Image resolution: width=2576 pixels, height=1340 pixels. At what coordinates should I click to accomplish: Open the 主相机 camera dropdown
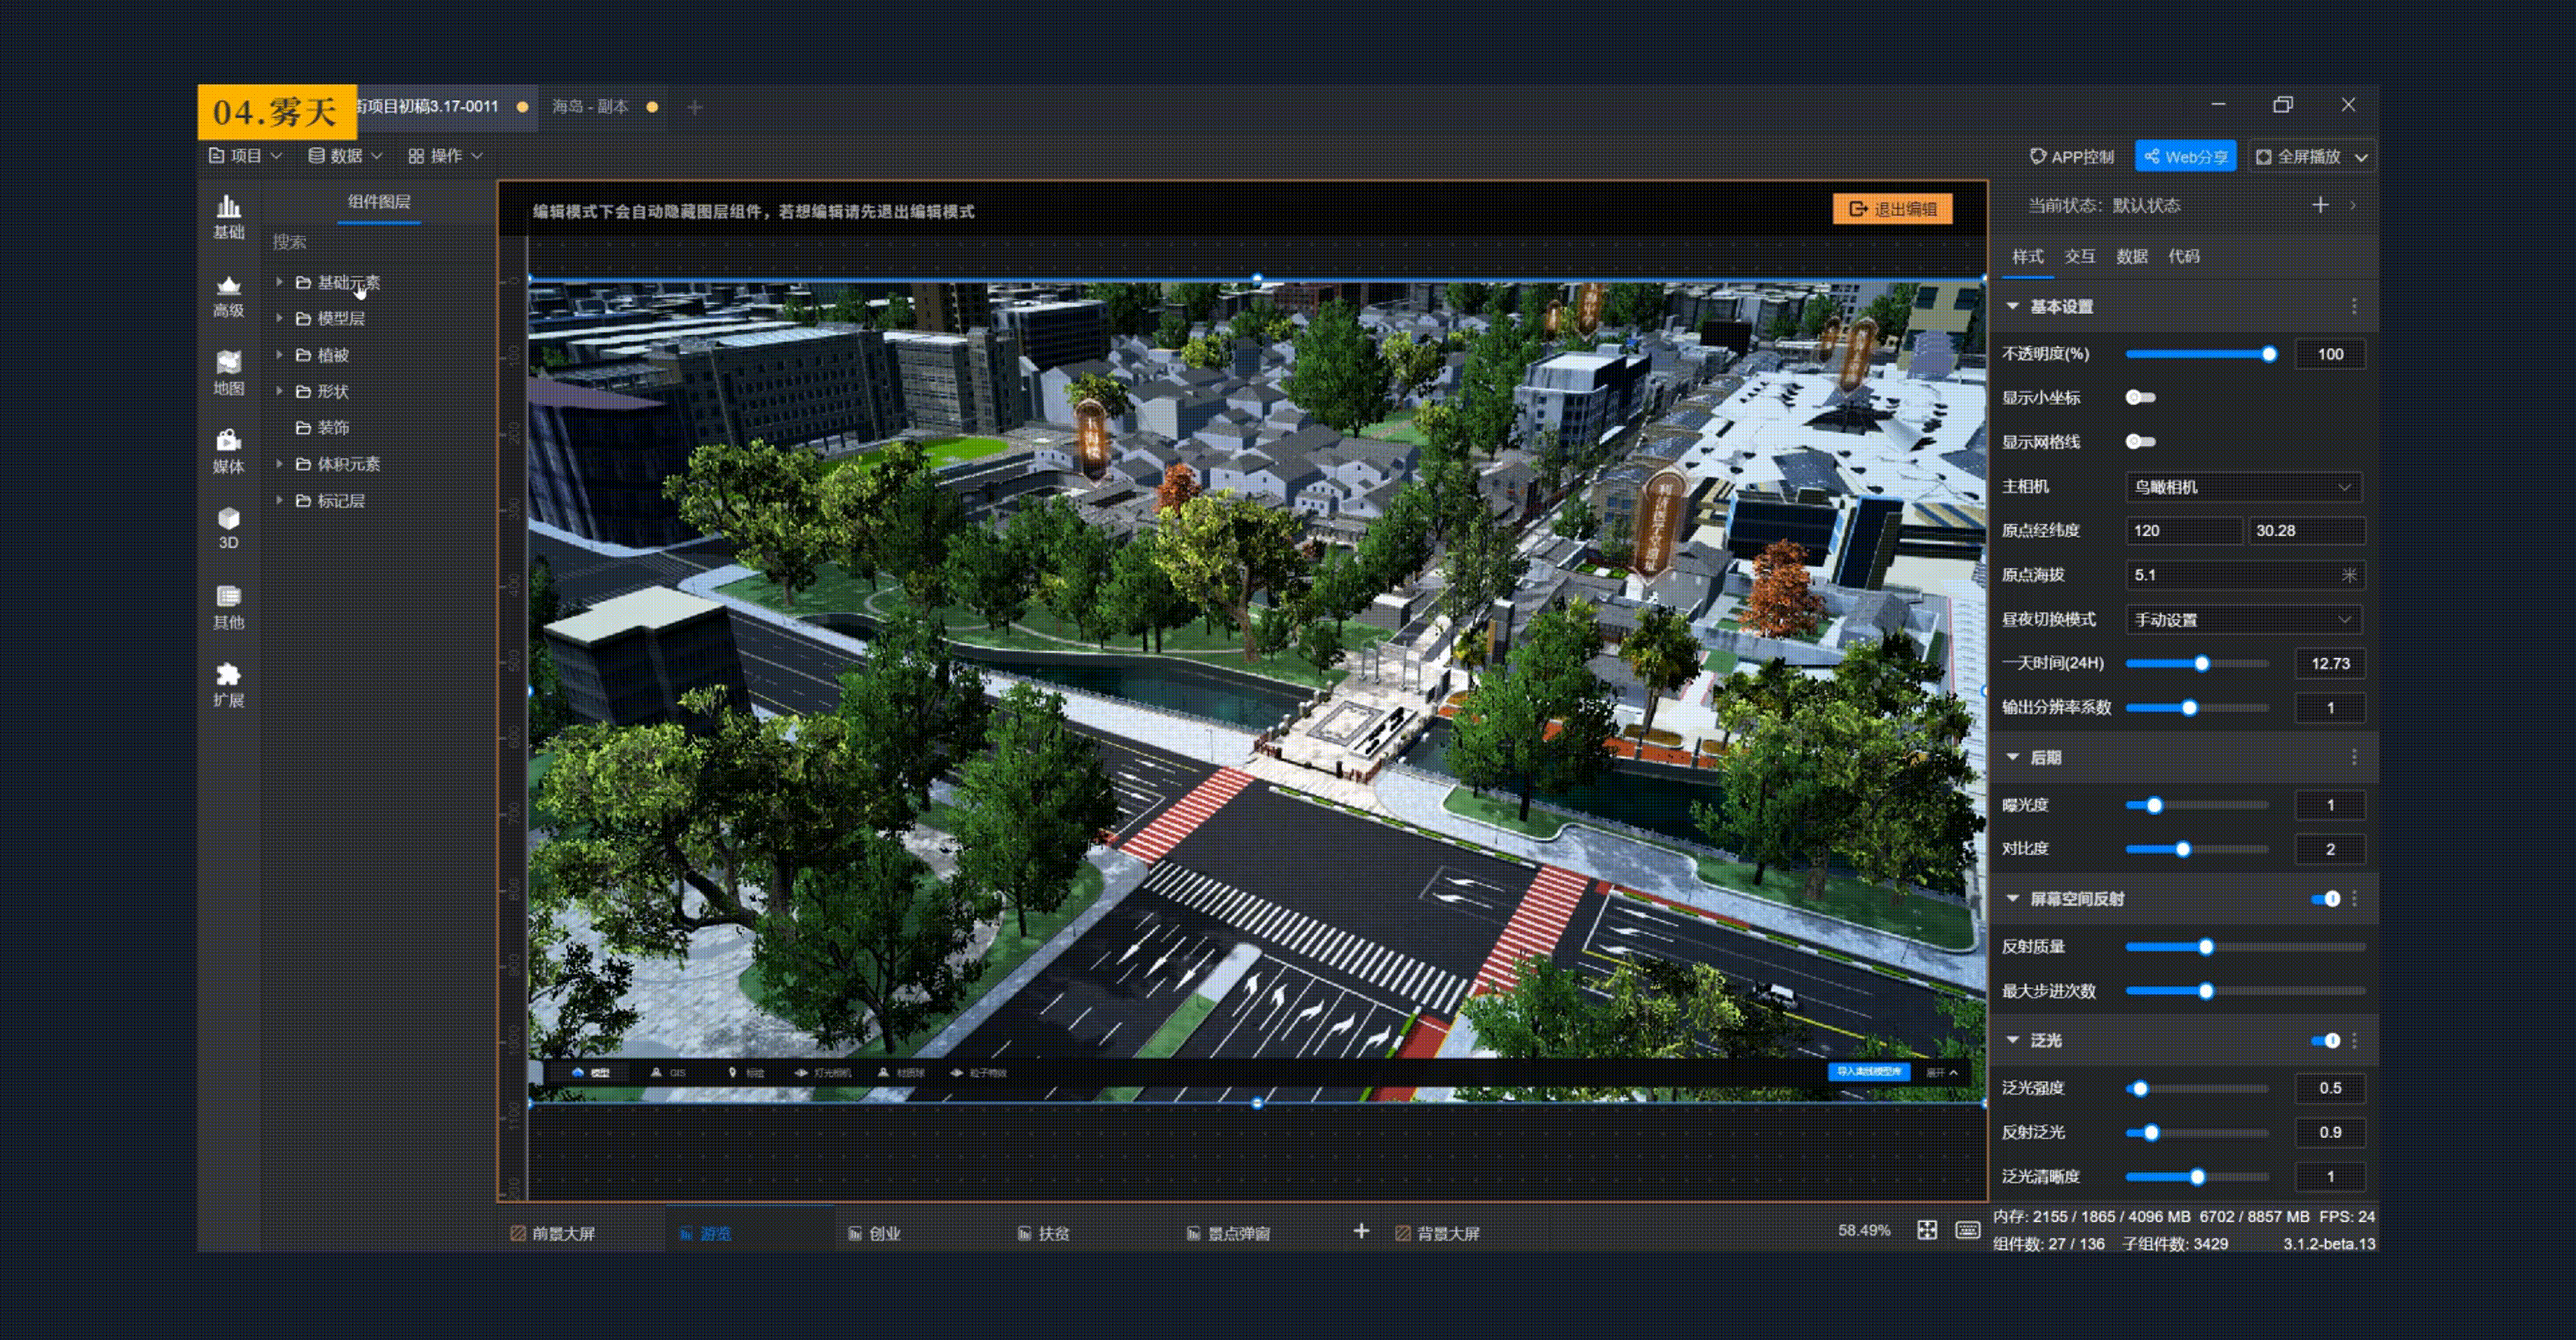[x=2242, y=486]
